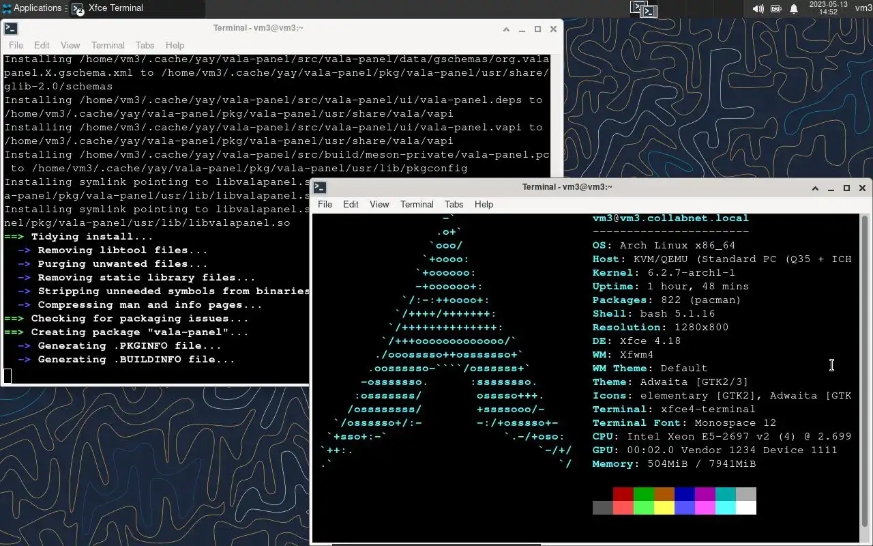Click the date and time clock
The image size is (873, 546).
(828, 8)
